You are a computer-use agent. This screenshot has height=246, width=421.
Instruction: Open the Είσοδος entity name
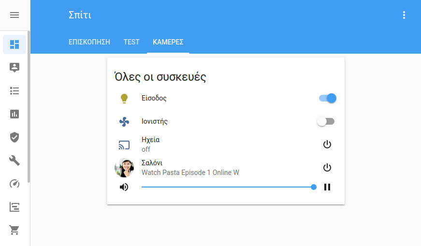click(154, 98)
